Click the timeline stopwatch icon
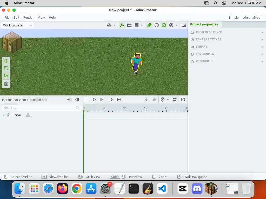This screenshot has width=266, height=199. coord(163,100)
